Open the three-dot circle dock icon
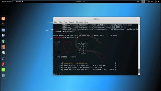161x91 pixels. pyautogui.click(x=3, y=53)
